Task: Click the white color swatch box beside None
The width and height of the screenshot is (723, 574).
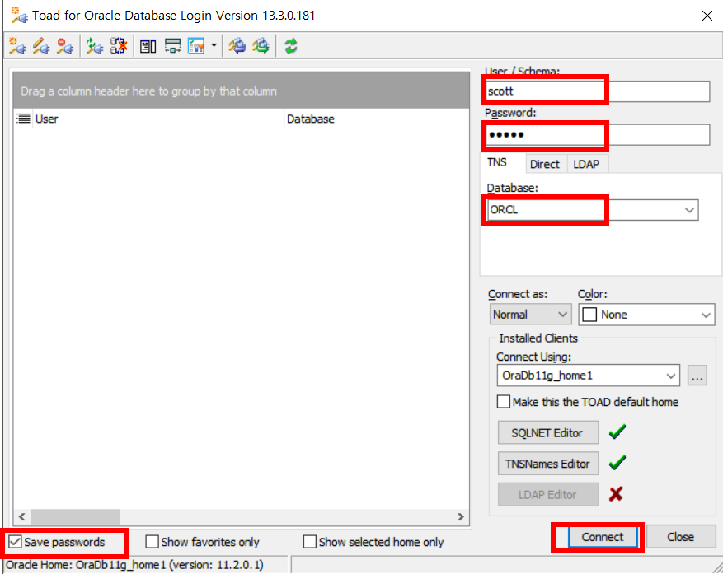Action: tap(589, 315)
